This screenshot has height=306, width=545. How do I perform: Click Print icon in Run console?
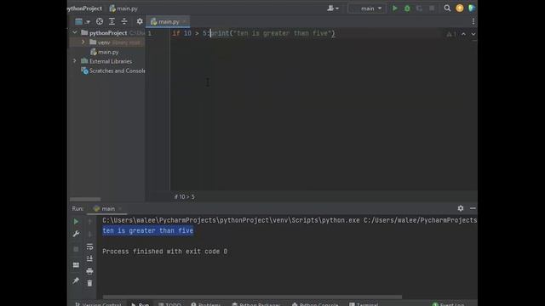click(89, 271)
